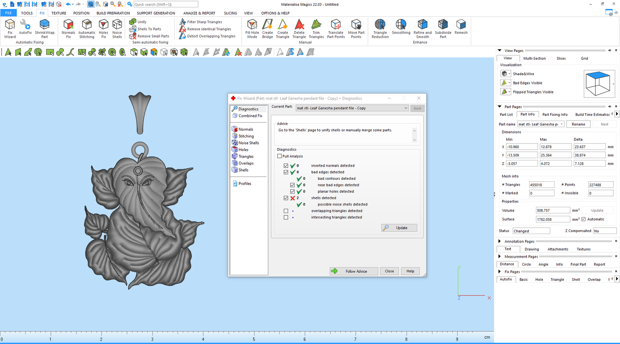The image size is (620, 344).
Task: Open Flipped Triangles Visible dropdown
Action: pyautogui.click(x=509, y=92)
